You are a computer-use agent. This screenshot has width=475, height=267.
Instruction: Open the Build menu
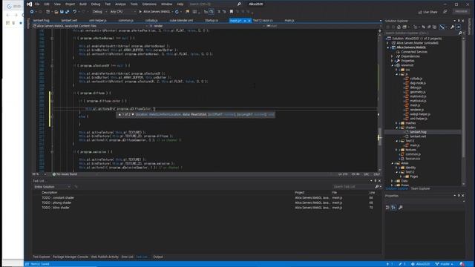point(82,4)
